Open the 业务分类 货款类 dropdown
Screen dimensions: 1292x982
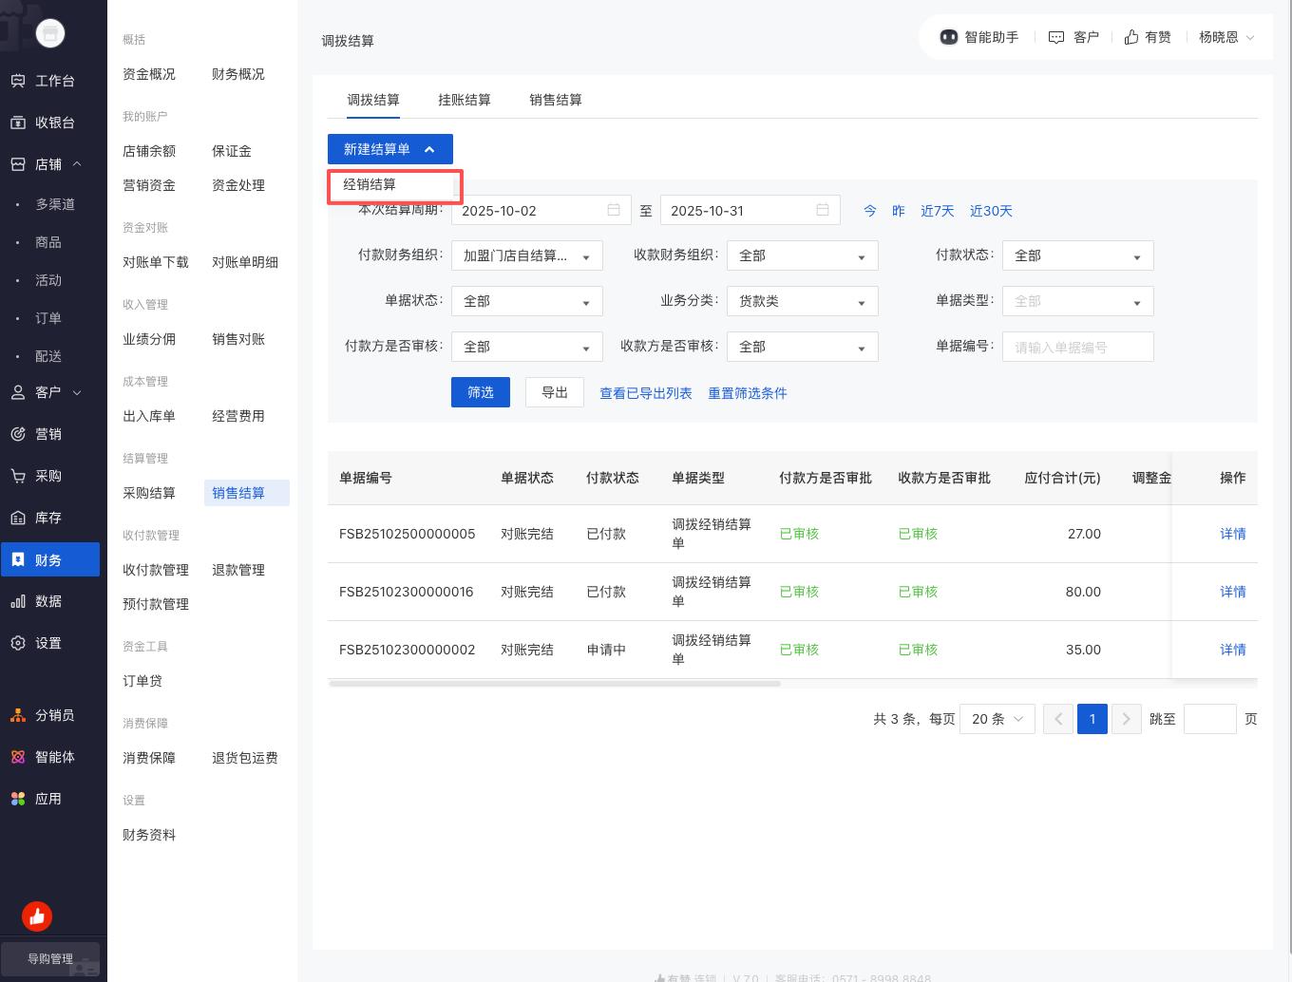(x=802, y=301)
